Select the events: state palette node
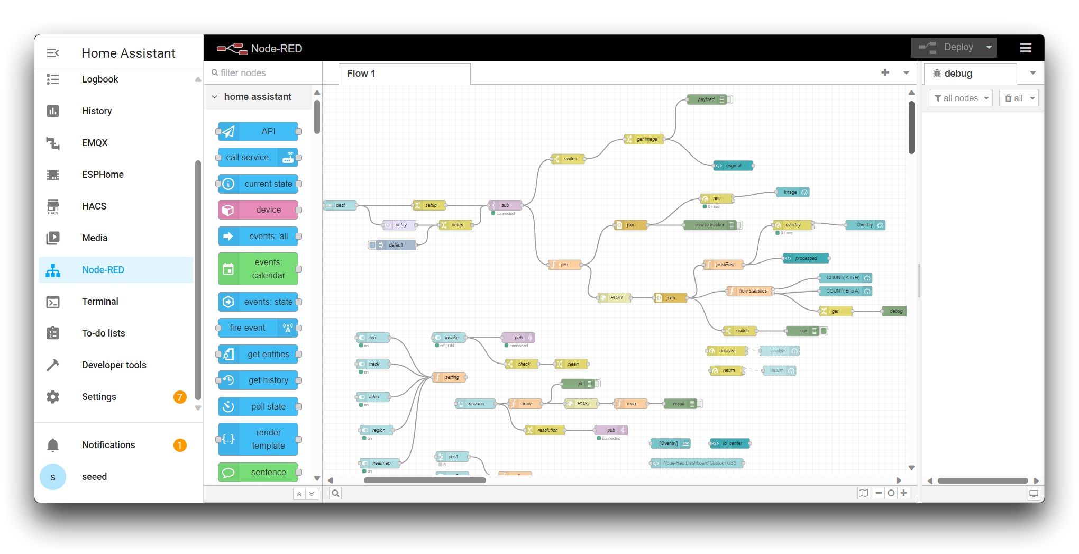This screenshot has height=554, width=1079. coord(258,302)
